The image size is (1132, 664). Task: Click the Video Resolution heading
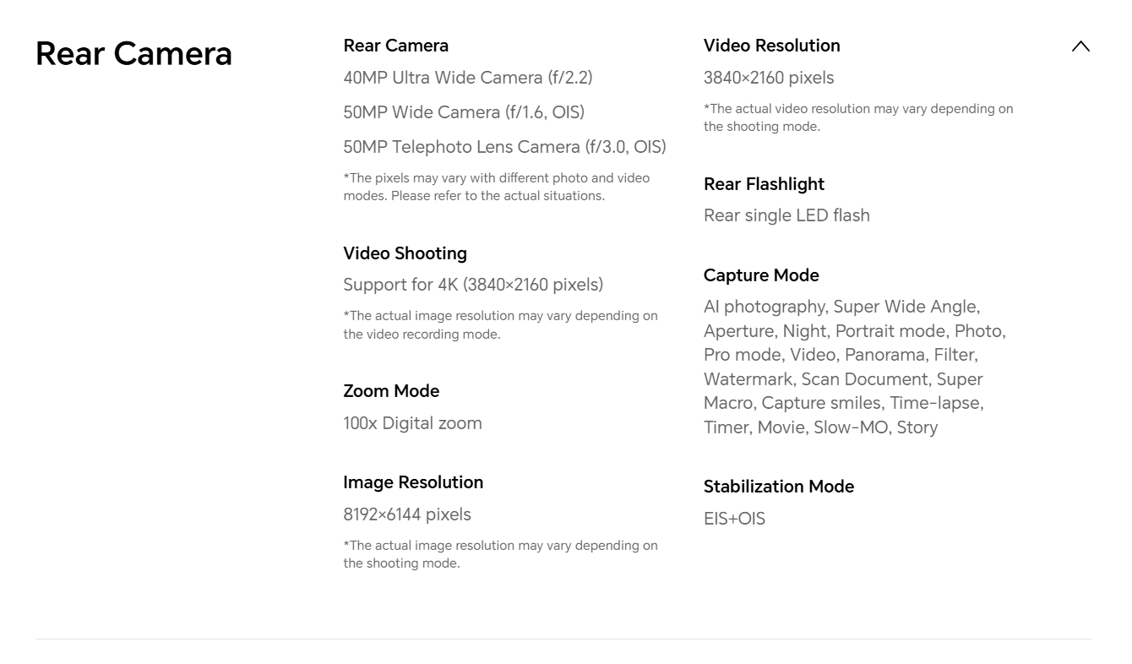771,46
